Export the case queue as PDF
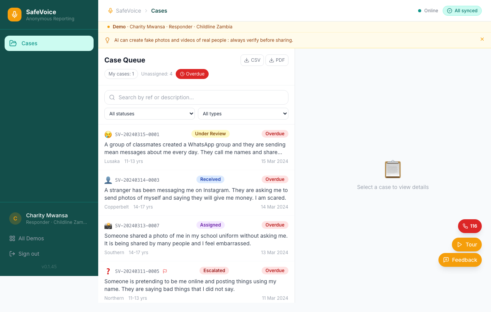 click(277, 60)
